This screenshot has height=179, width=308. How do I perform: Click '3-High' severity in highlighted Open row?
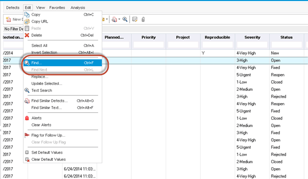point(242,60)
